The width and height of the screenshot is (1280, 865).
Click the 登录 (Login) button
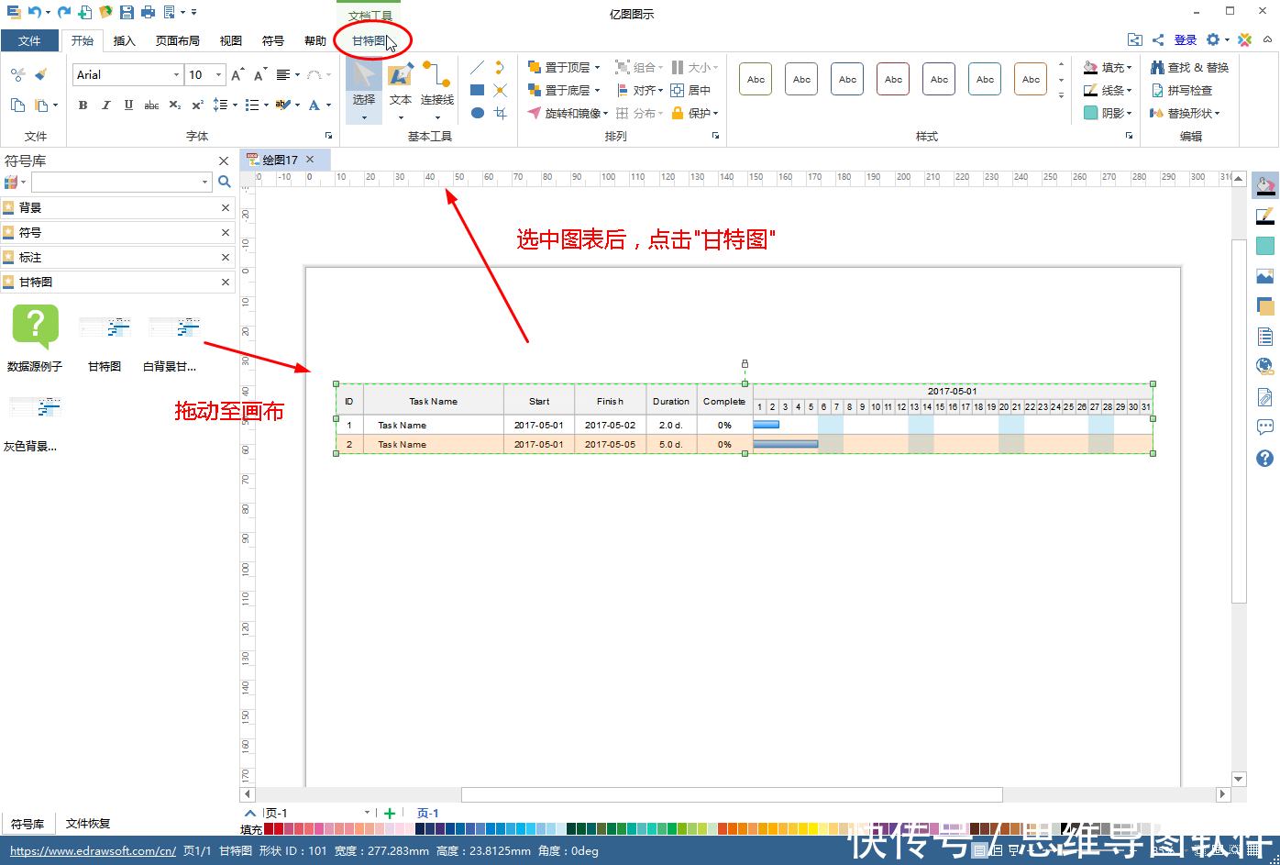(x=1185, y=39)
